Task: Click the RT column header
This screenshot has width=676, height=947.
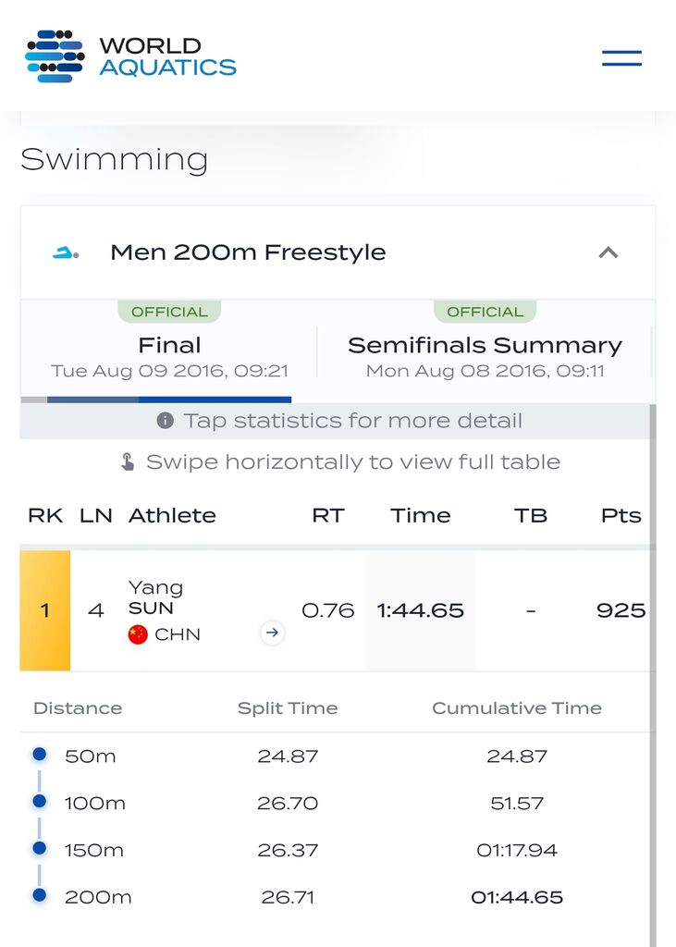Action: click(328, 515)
